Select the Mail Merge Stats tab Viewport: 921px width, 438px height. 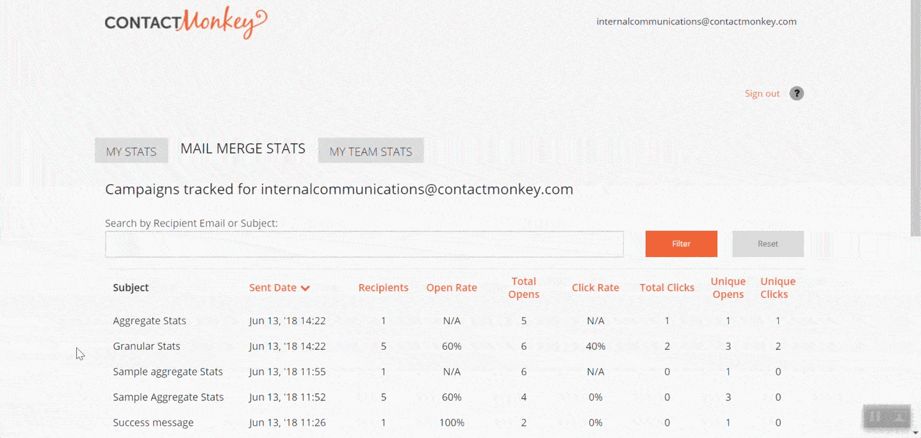click(x=243, y=148)
